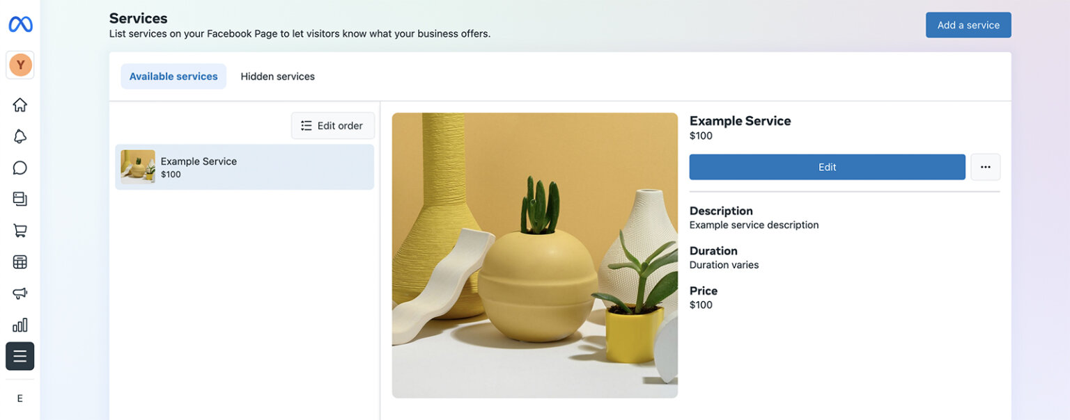Click the Add a service button

tap(968, 24)
